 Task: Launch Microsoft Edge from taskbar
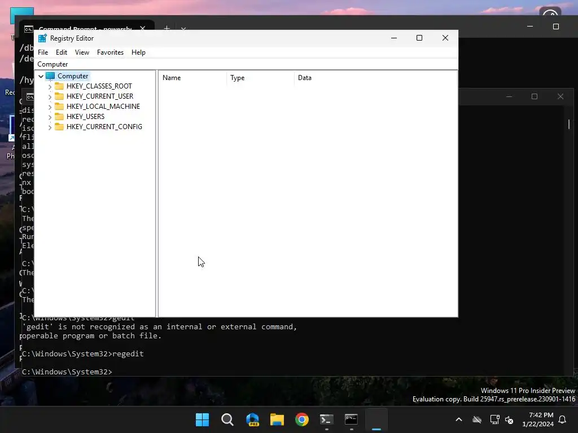tap(252, 419)
